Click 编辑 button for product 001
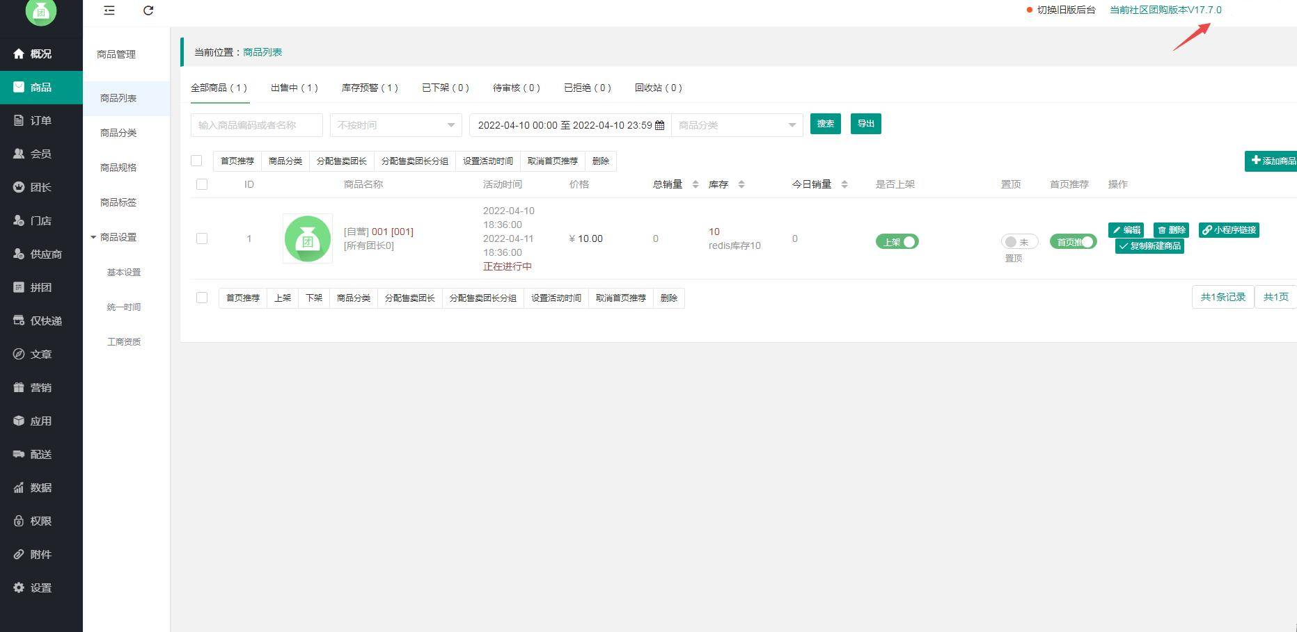This screenshot has height=632, width=1297. [x=1126, y=230]
